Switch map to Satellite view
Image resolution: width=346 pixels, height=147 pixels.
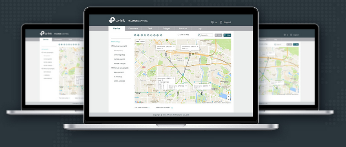coord(143,41)
